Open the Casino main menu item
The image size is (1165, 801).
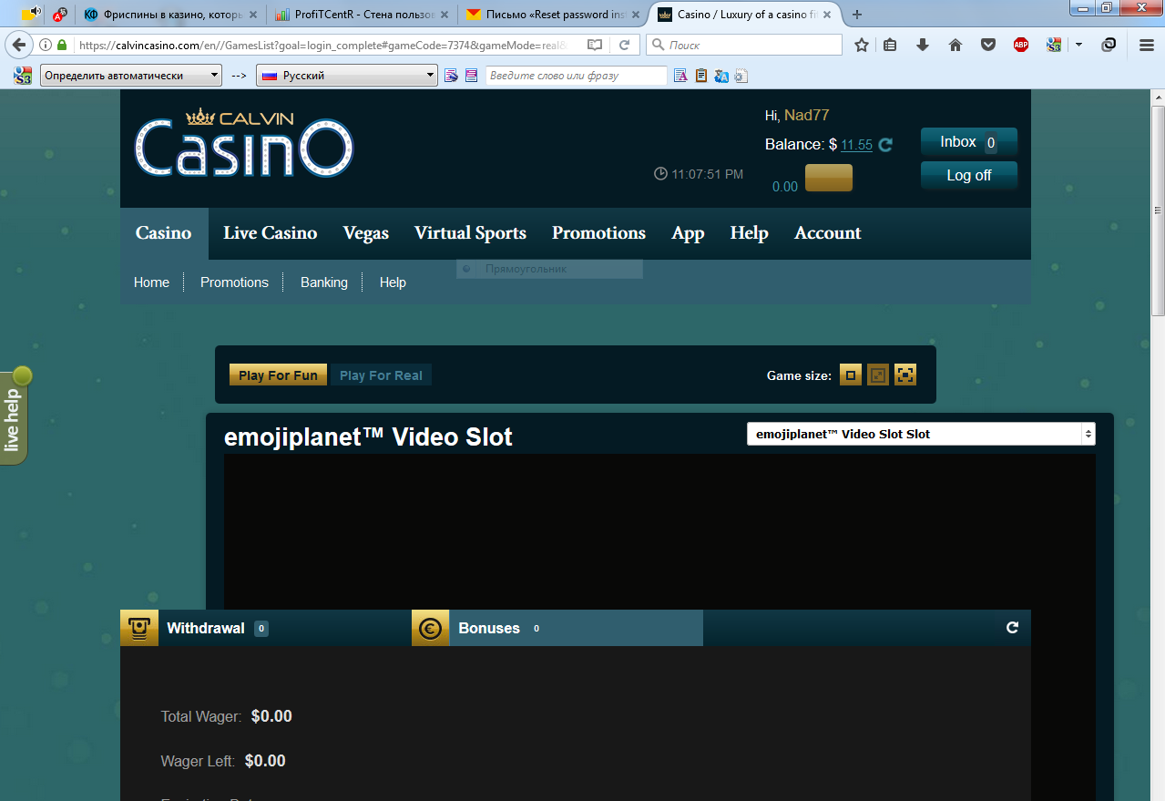click(x=164, y=233)
